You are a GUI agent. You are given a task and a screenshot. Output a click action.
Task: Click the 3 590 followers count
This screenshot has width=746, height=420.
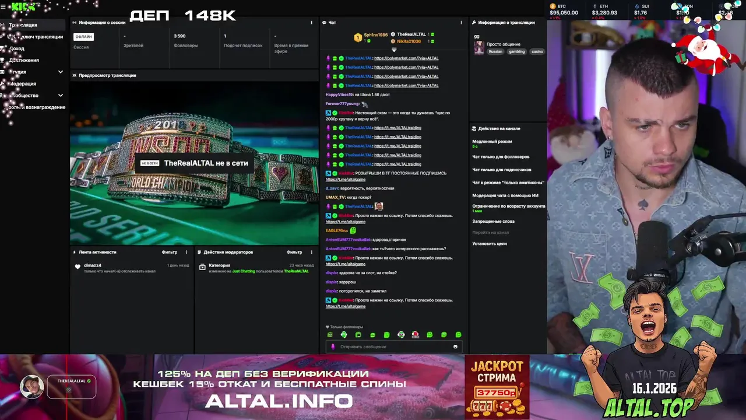pos(180,36)
